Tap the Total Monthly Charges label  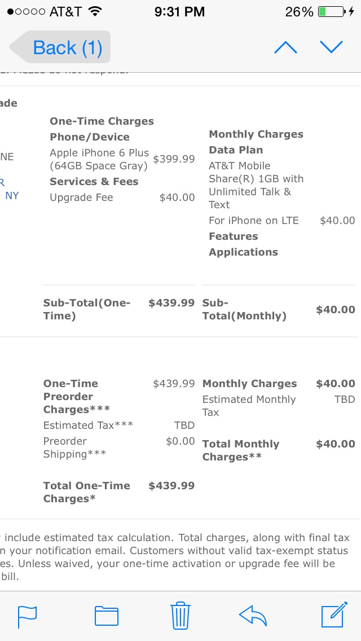241,450
